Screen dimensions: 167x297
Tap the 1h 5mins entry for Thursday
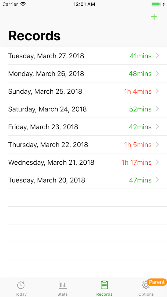[x=138, y=144]
